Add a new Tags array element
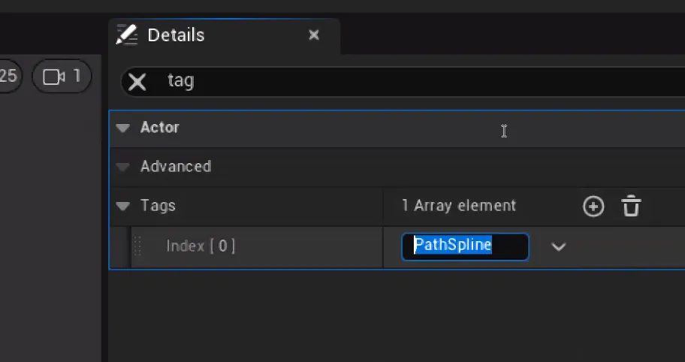 coord(593,206)
